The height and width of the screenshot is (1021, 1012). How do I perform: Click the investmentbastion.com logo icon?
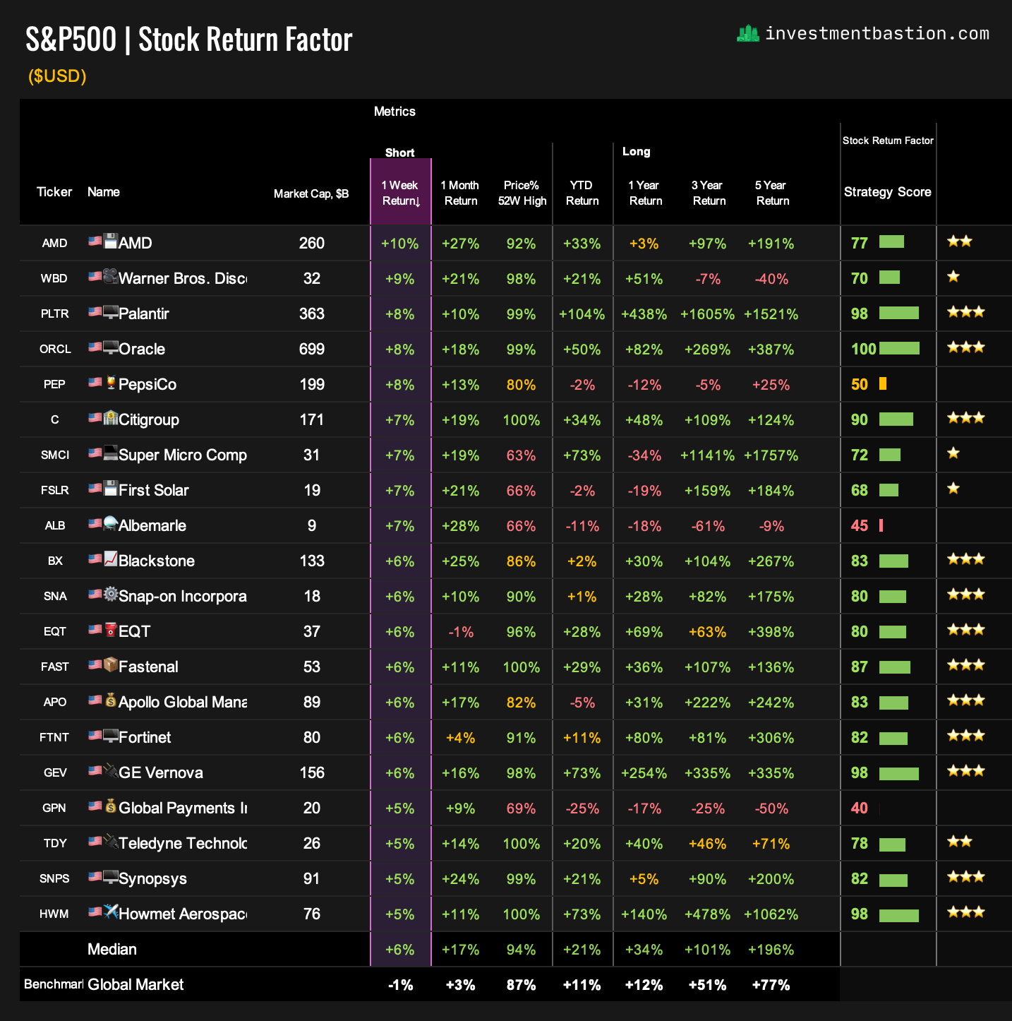(x=747, y=33)
